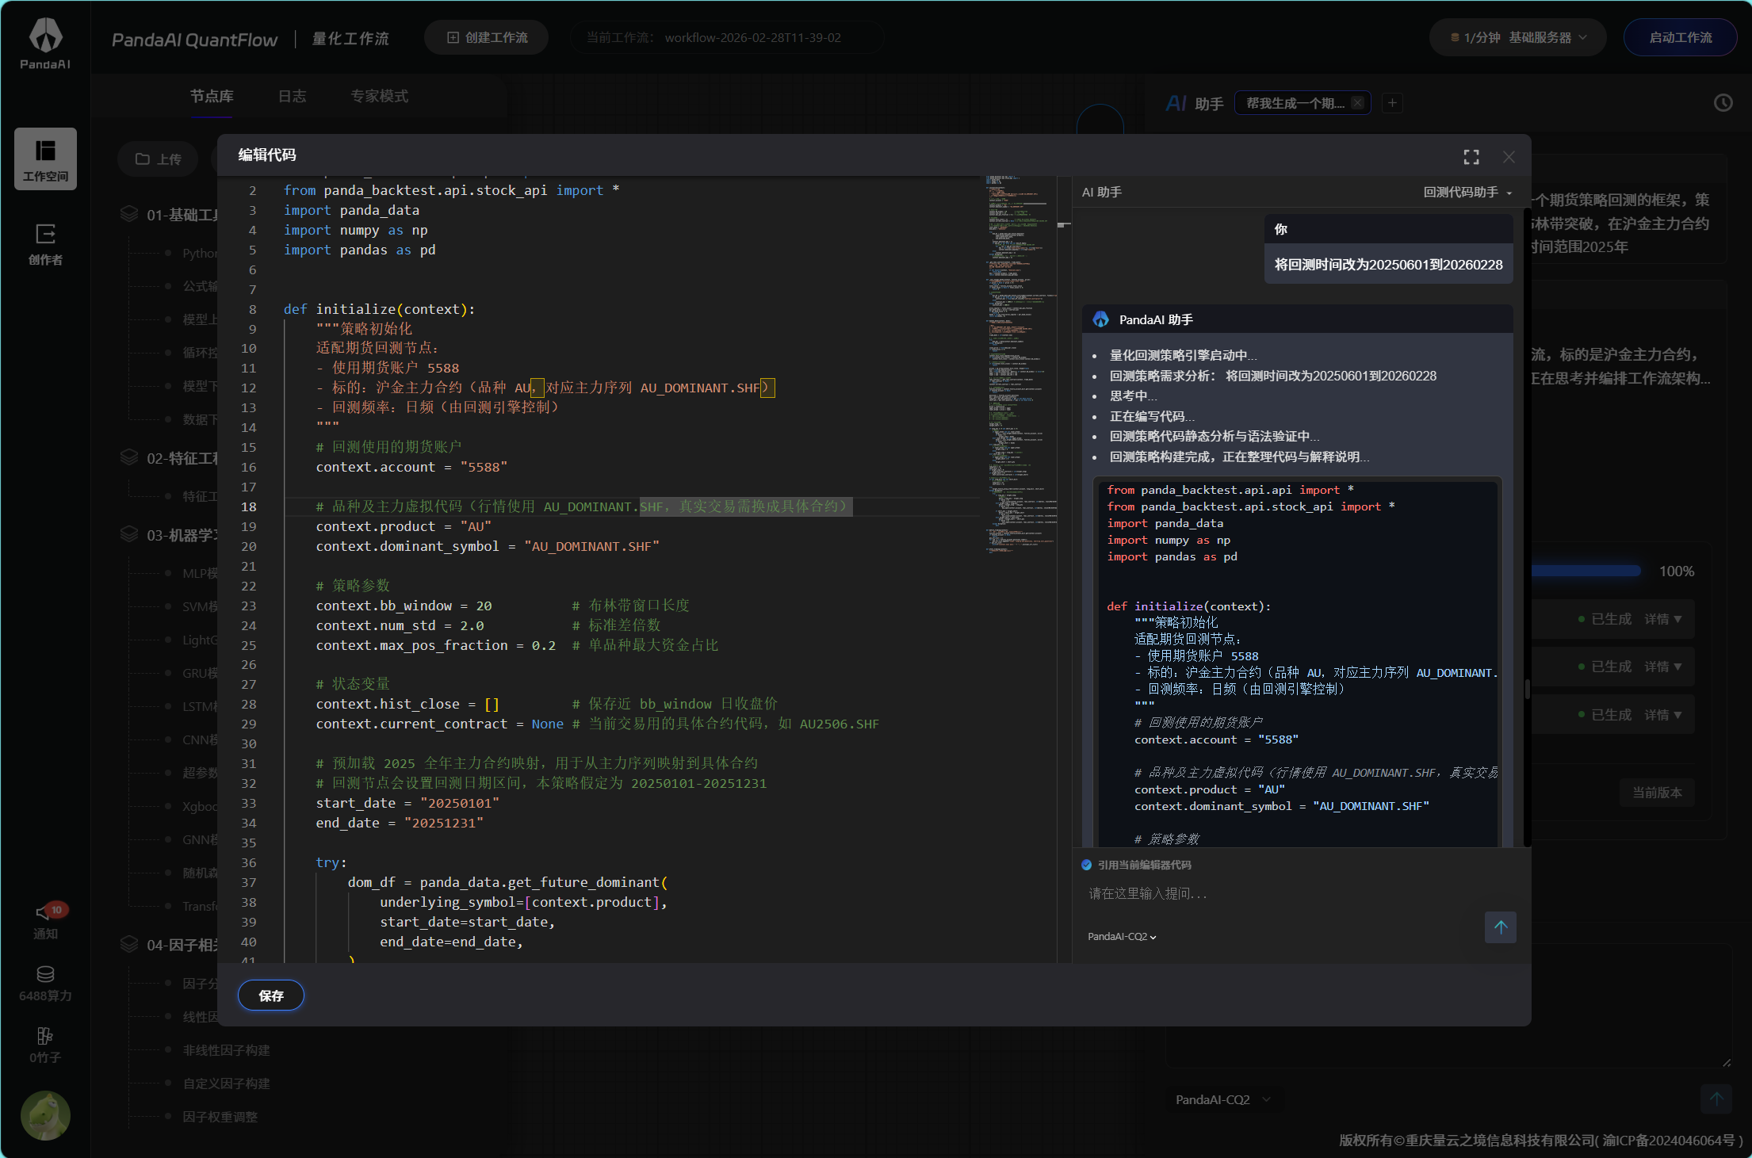
Task: Switch to the 节点库 tab
Action: (x=212, y=96)
